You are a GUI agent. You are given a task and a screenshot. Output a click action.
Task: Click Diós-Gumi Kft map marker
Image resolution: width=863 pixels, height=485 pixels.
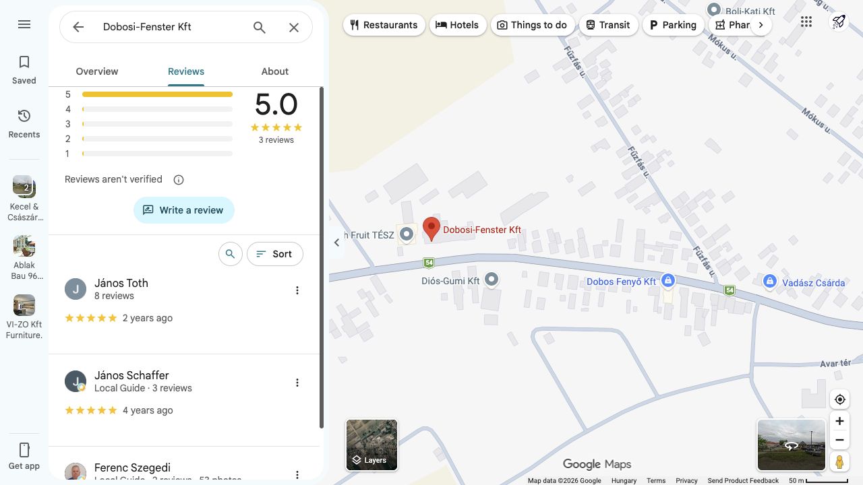(492, 280)
